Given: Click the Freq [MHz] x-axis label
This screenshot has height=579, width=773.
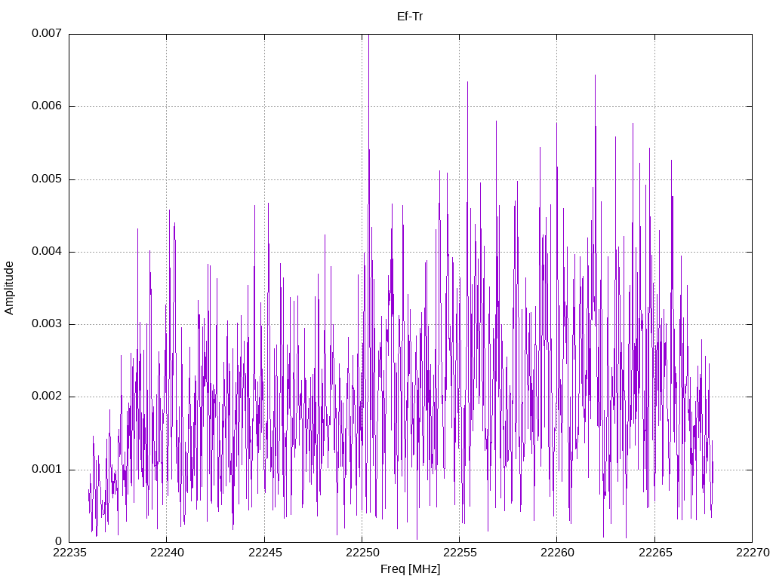Looking at the screenshot, I should [x=410, y=569].
